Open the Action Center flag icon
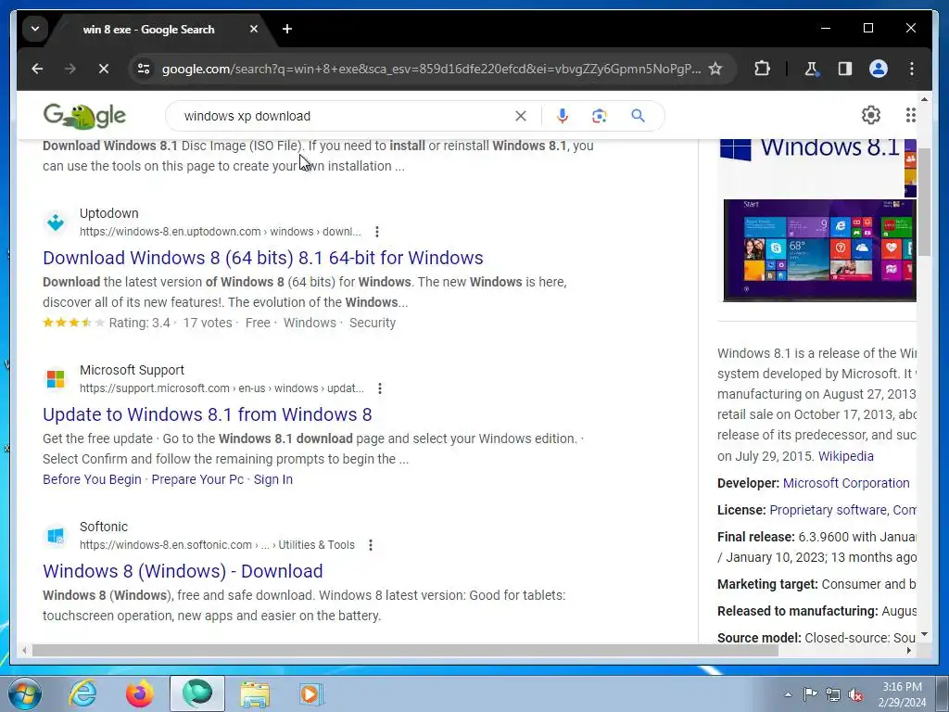949x712 pixels. click(x=810, y=694)
